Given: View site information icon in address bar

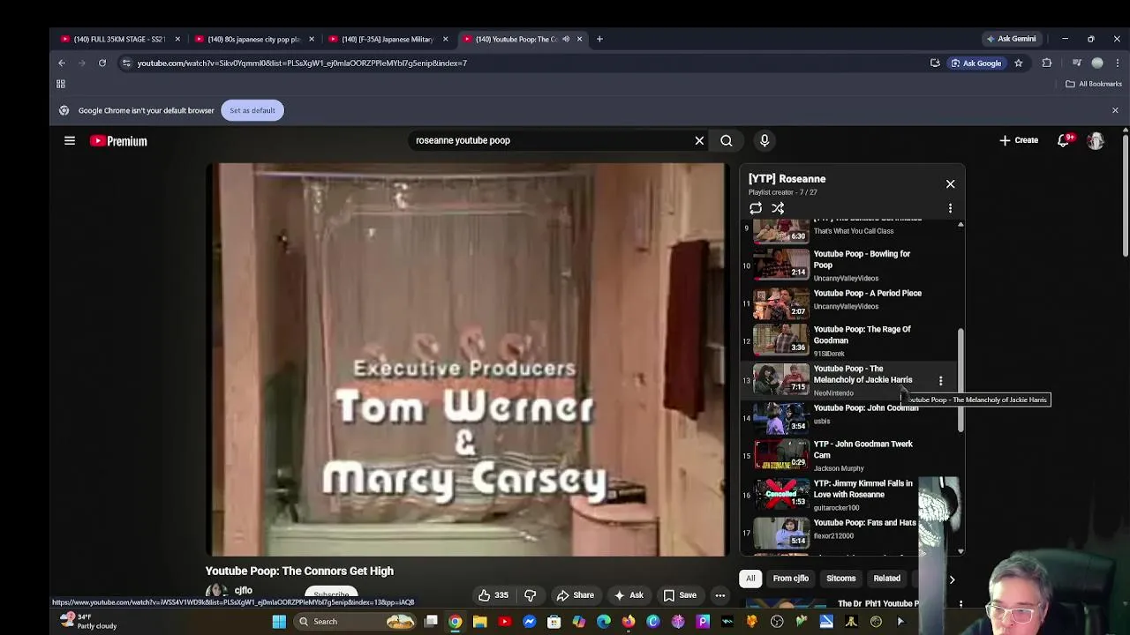Looking at the screenshot, I should [126, 63].
